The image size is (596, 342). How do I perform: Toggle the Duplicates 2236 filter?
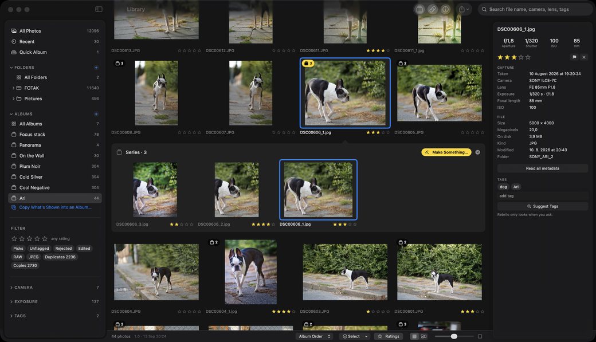(x=60, y=257)
